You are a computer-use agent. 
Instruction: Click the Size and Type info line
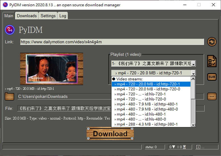pos(57,118)
